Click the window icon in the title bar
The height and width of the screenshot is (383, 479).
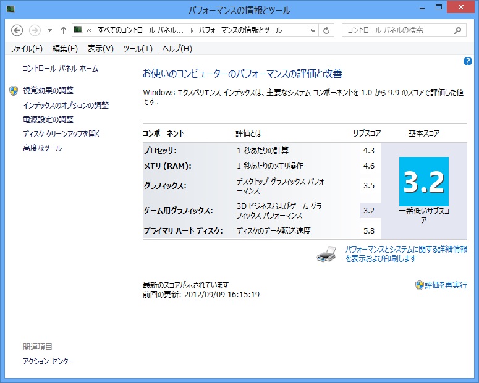(x=11, y=9)
